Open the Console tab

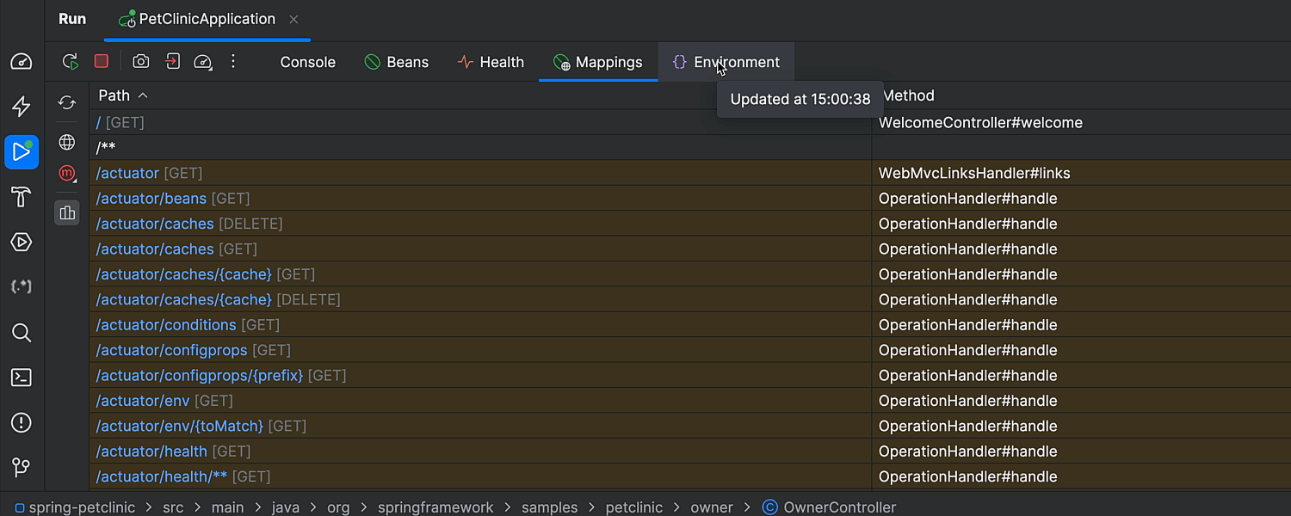coord(307,62)
